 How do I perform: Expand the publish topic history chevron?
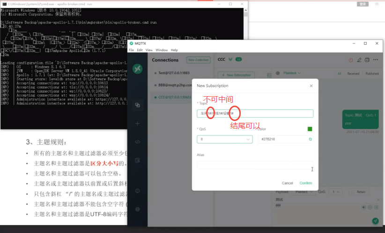point(378,200)
